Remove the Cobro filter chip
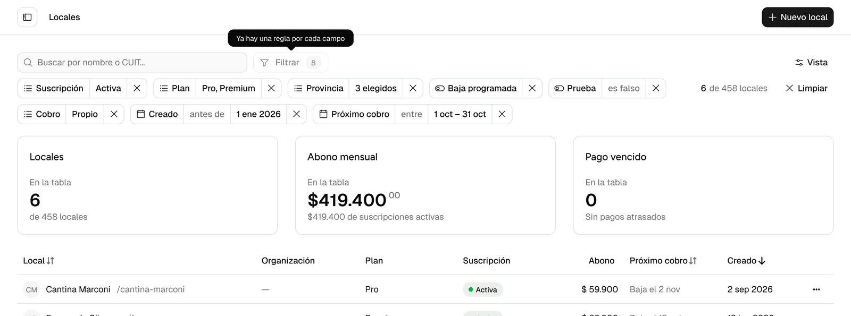 point(114,114)
